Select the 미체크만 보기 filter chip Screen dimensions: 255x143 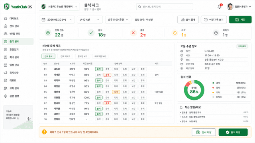pos(100,56)
